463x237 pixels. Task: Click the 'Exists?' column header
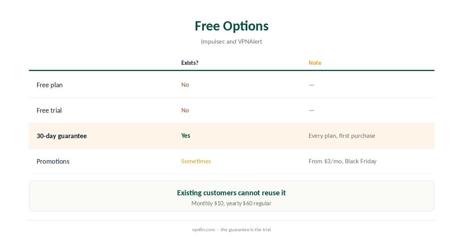pyautogui.click(x=190, y=63)
